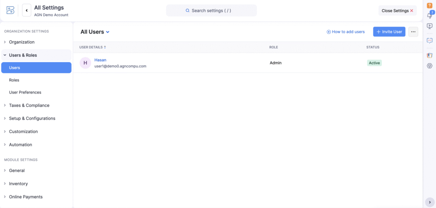Open the colorful app icon in right rail
436x208 pixels.
(430, 55)
